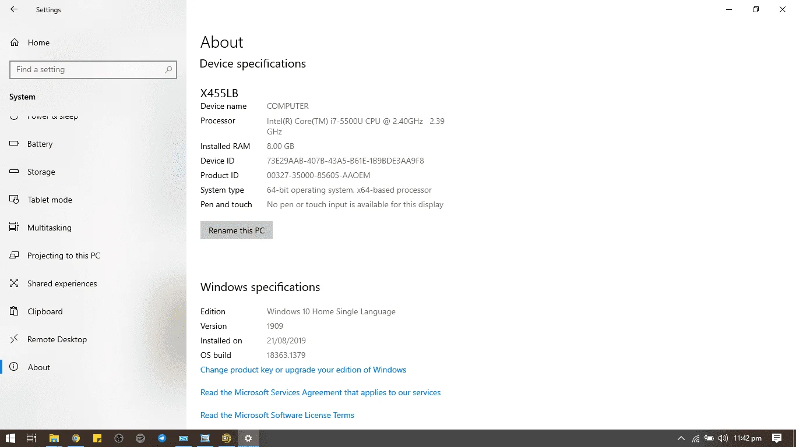The image size is (796, 447).
Task: Open OBS Studio from the taskbar
Action: [x=119, y=438]
